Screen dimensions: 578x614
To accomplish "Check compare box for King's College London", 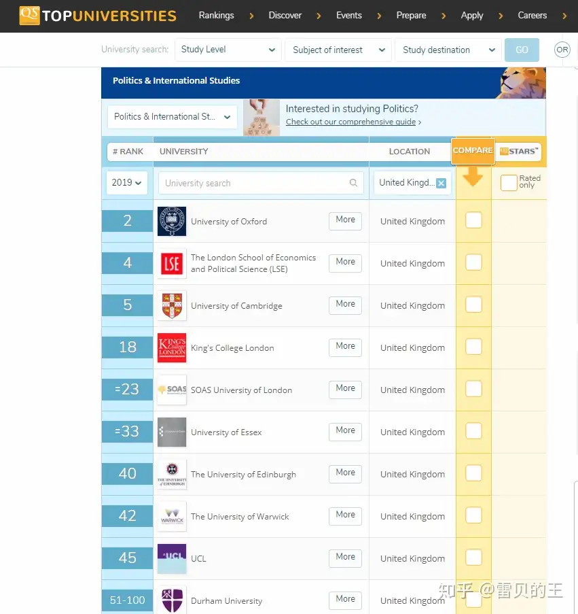I will point(473,347).
